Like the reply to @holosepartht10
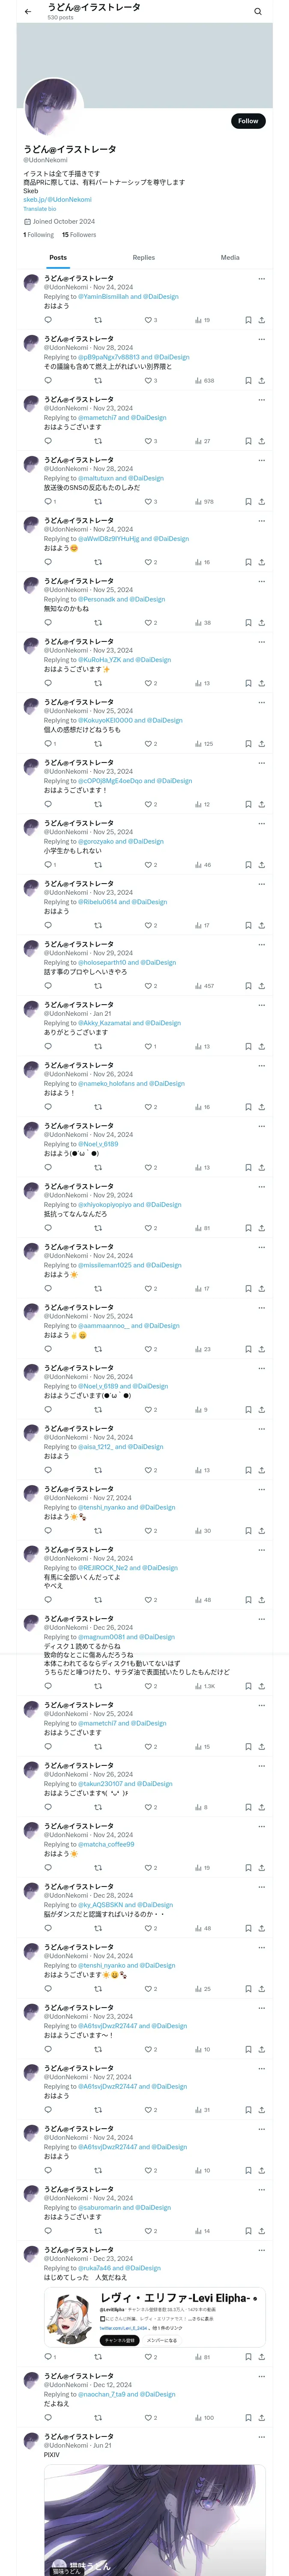Screen dimensions: 289x2576 (x=149, y=986)
